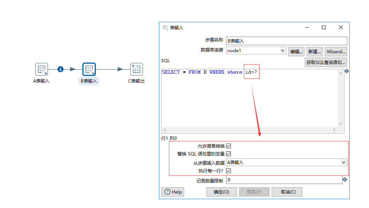Click SQL editor scroll down arrow
The height and width of the screenshot is (208, 369).
tap(340, 124)
